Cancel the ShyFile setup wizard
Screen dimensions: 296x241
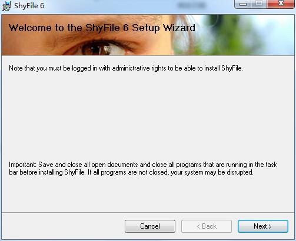[150, 226]
